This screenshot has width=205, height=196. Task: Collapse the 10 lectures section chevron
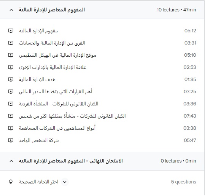[x=11, y=10]
